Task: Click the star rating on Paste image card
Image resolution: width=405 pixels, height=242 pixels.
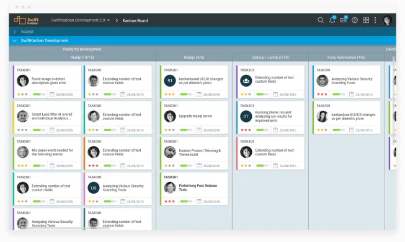Action: pyautogui.click(x=22, y=94)
